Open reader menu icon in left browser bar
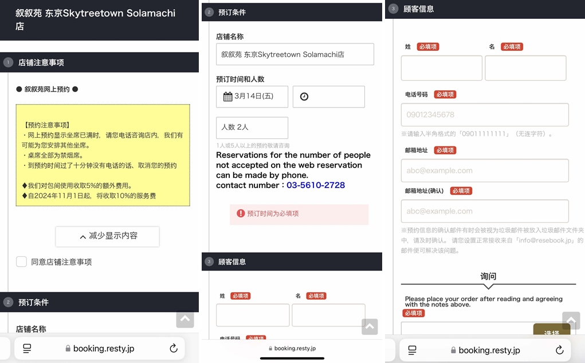This screenshot has width=585, height=363. coord(28,349)
